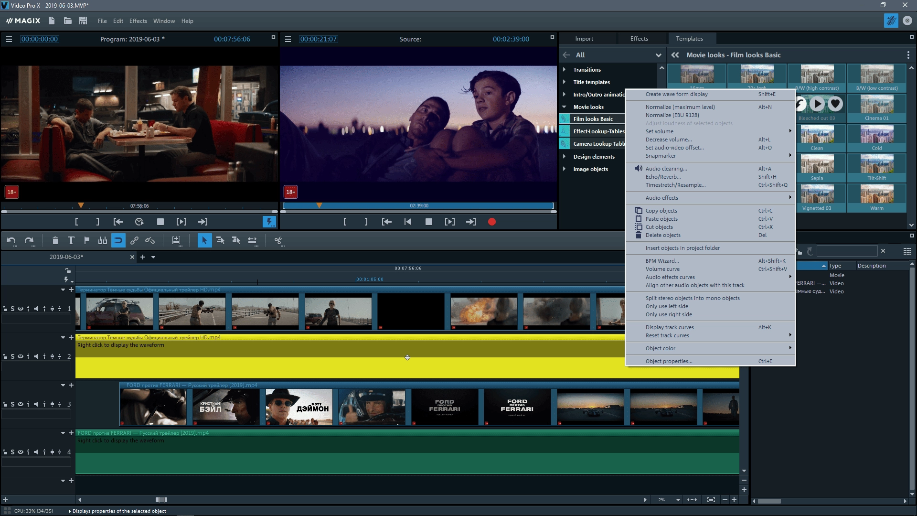Expand Title templates category
The width and height of the screenshot is (917, 516).
tap(565, 82)
